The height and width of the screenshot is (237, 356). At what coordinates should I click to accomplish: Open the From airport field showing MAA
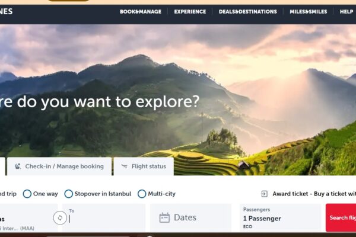(28, 217)
